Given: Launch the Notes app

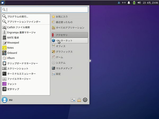Looking at the screenshot, I should [26, 48].
